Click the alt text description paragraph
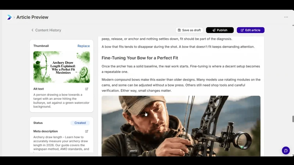Viewport: 294px width, 165px height. [61, 100]
